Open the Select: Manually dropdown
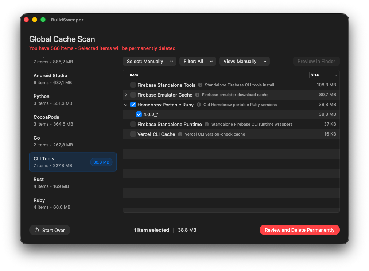The image size is (369, 271). [149, 61]
